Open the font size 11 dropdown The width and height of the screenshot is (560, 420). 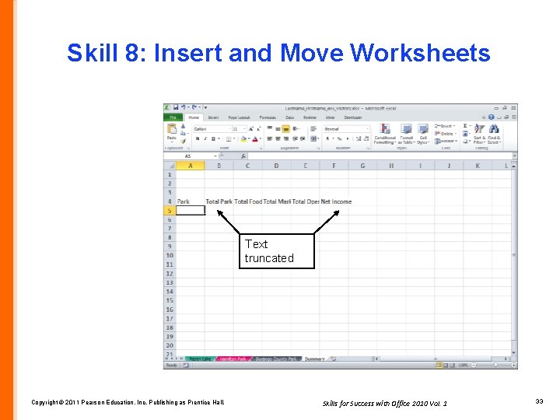click(x=244, y=128)
